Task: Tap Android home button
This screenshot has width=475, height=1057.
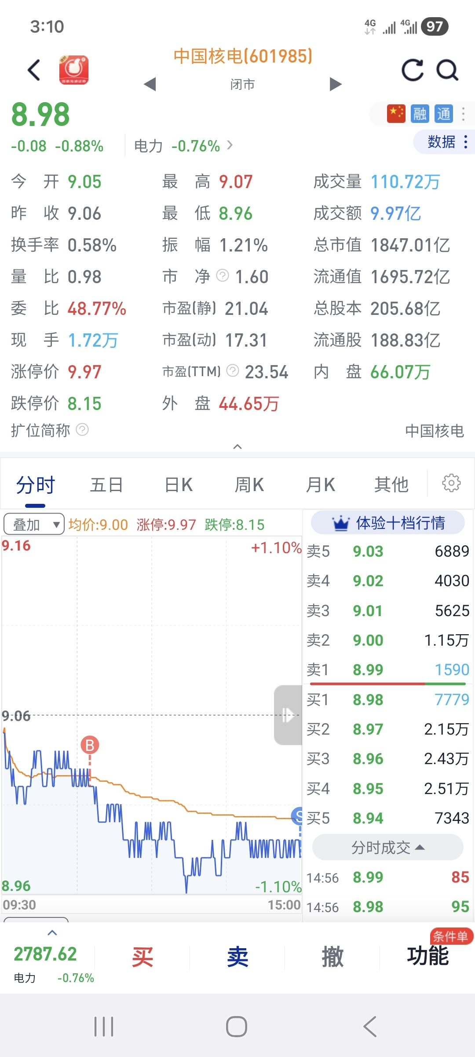Action: pos(237,1027)
